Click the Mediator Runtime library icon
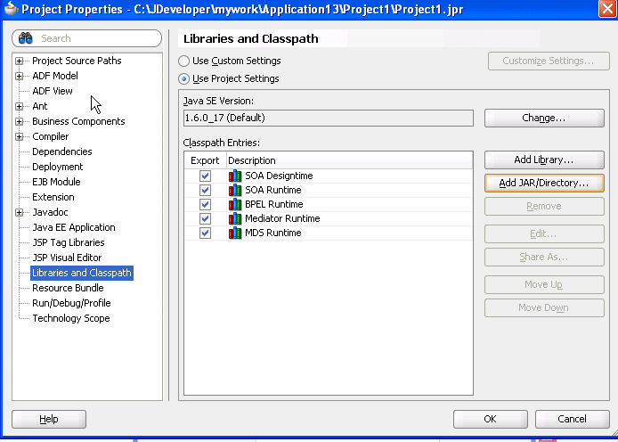Image resolution: width=618 pixels, height=442 pixels. (235, 218)
